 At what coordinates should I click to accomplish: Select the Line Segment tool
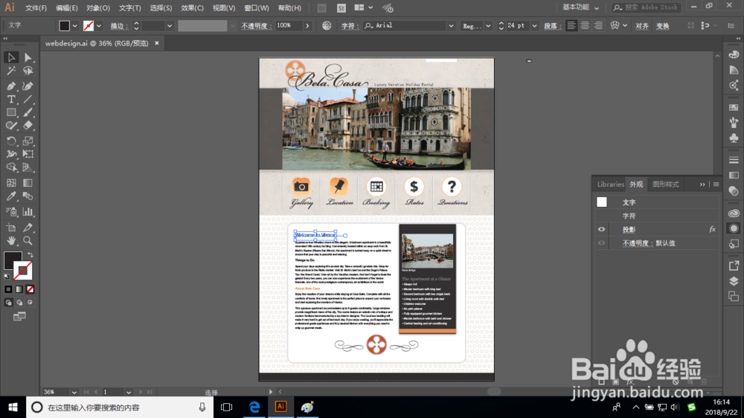click(x=28, y=99)
